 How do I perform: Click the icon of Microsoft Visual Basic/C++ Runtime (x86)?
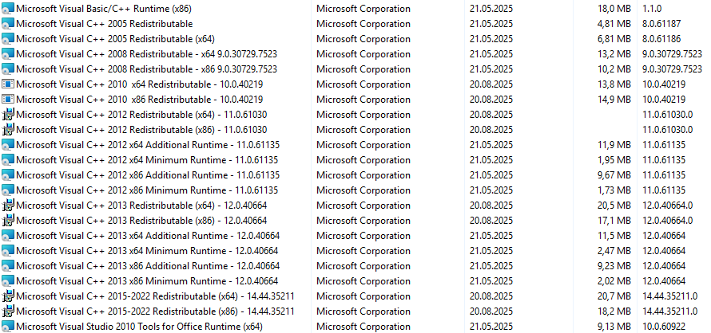tap(8, 9)
